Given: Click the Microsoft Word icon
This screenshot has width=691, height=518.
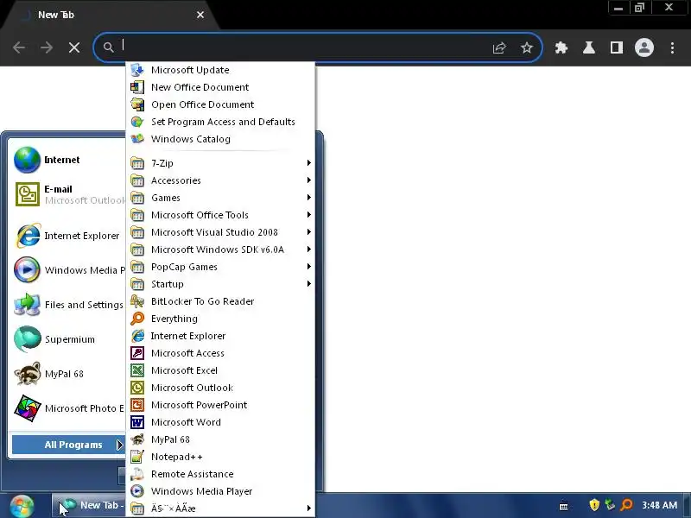Looking at the screenshot, I should tap(137, 422).
